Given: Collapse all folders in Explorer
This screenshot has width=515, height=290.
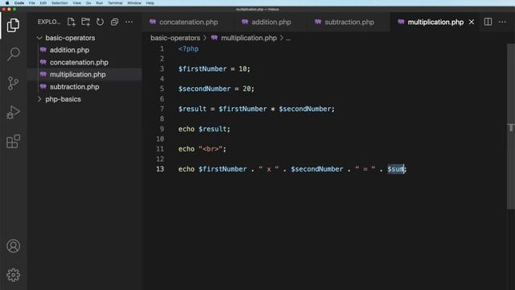Looking at the screenshot, I should 114,22.
